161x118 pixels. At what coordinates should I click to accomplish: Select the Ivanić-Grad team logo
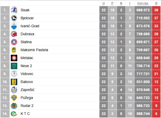click(x=14, y=26)
